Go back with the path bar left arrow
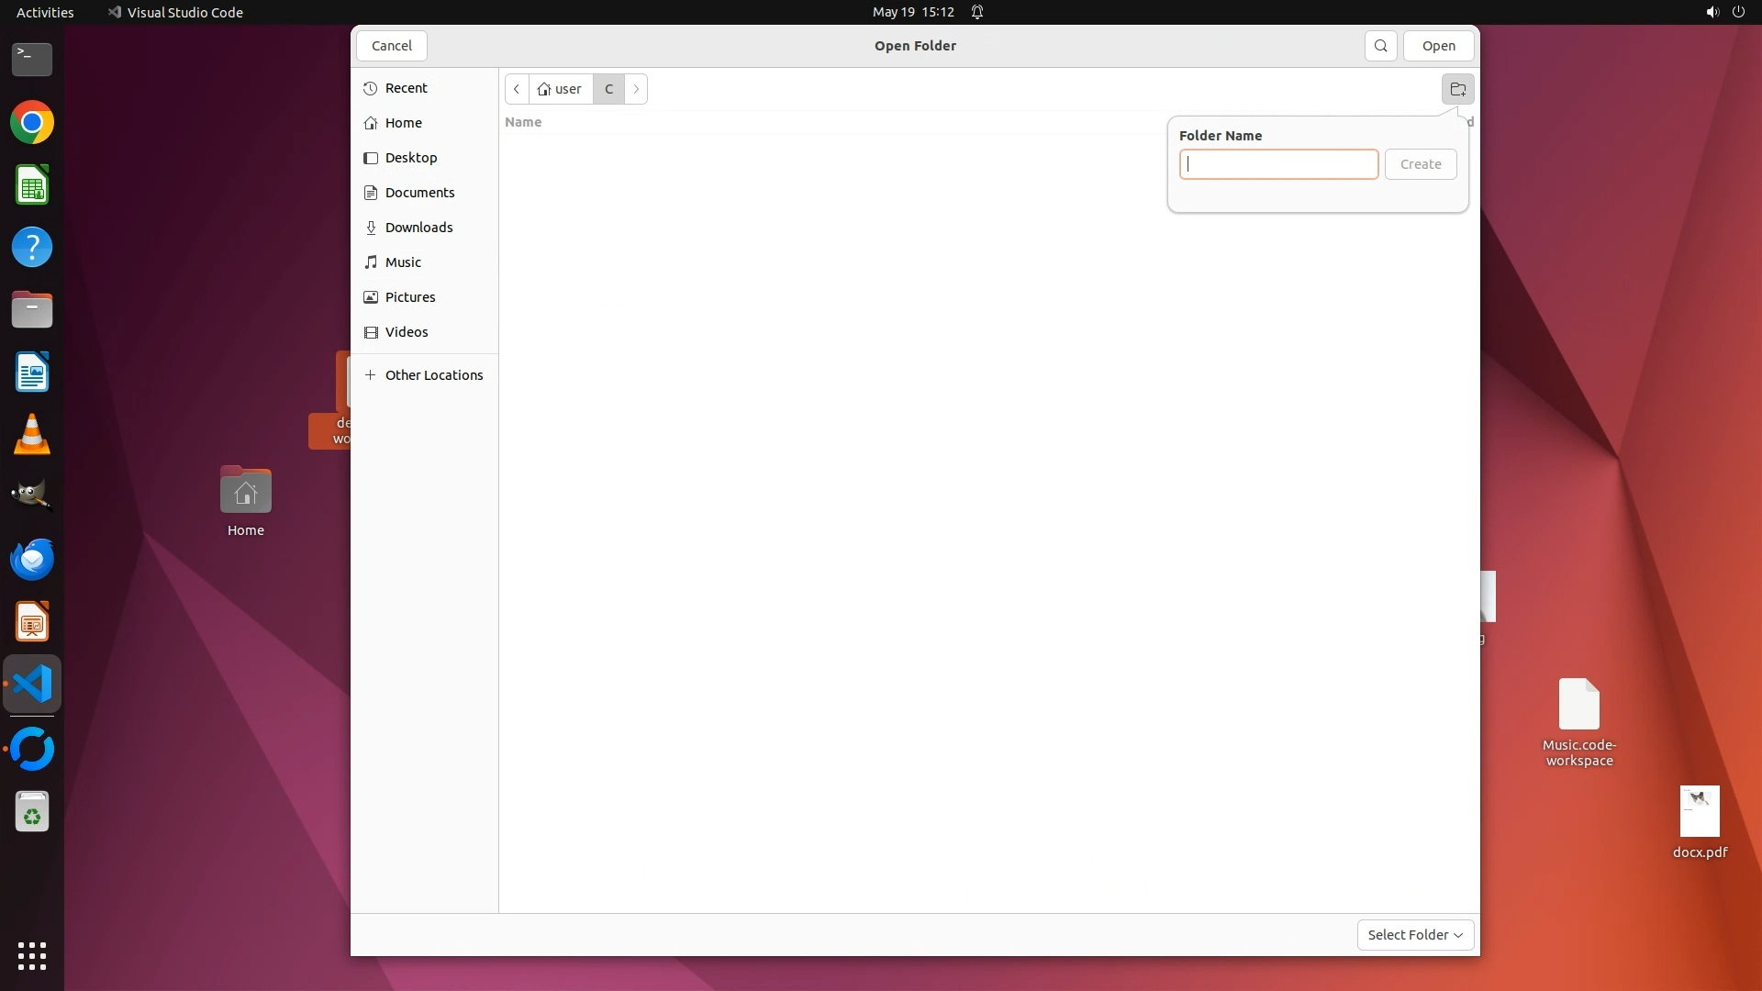This screenshot has height=991, width=1762. pyautogui.click(x=517, y=89)
